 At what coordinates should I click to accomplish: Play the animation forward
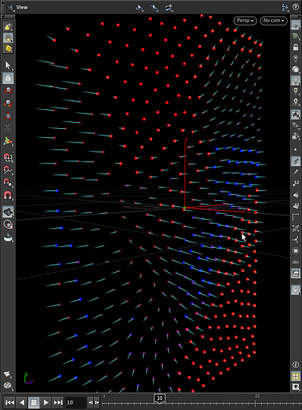[45, 402]
